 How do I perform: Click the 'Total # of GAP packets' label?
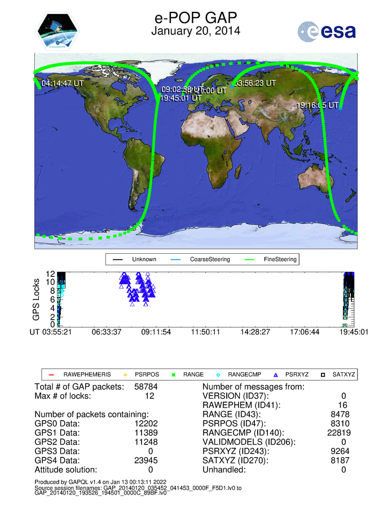coord(79,387)
